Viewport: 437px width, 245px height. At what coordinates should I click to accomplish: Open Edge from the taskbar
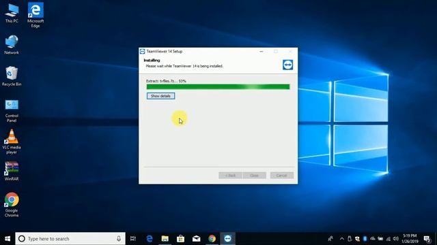pos(150,239)
